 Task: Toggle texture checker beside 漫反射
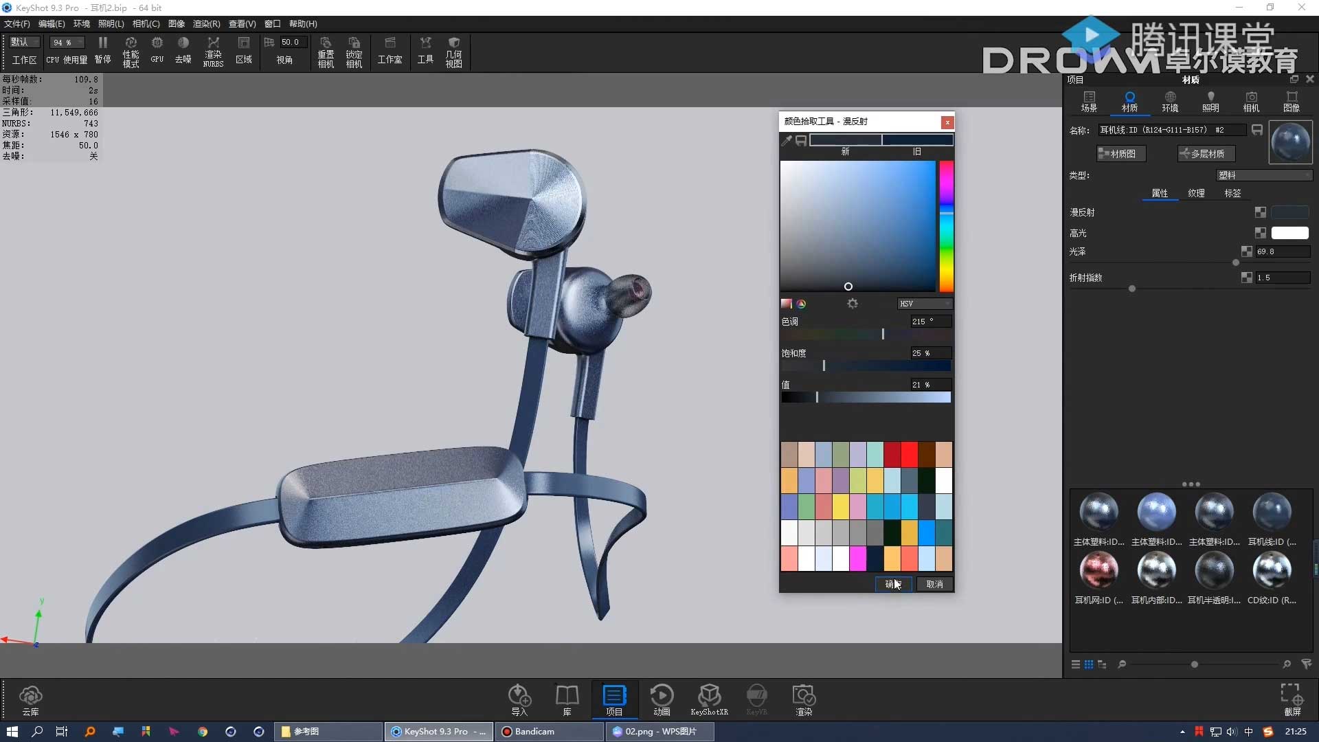point(1260,212)
